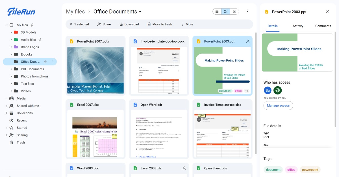Switch to image thumbnail view
339x177 pixels.
234,12
